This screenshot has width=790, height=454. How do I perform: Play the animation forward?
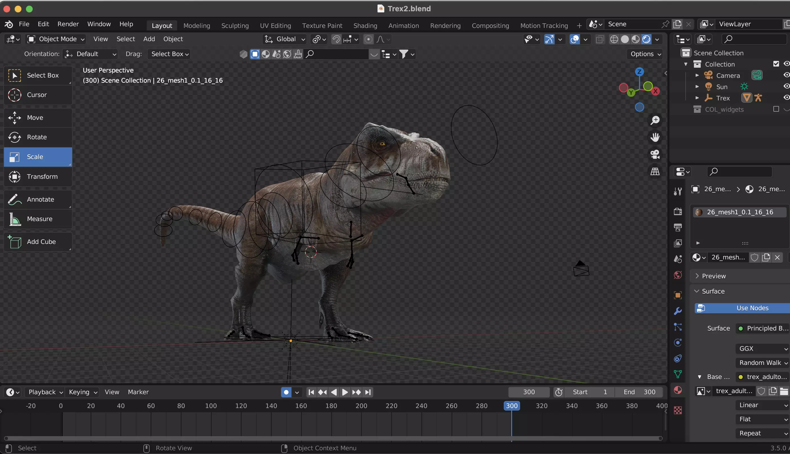345,392
